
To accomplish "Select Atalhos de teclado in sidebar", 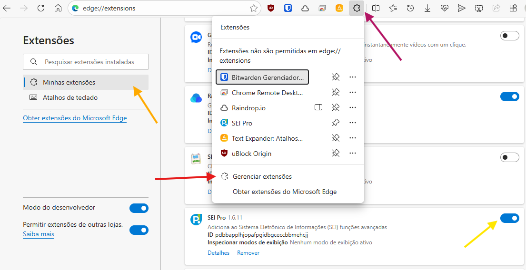I will 70,97.
